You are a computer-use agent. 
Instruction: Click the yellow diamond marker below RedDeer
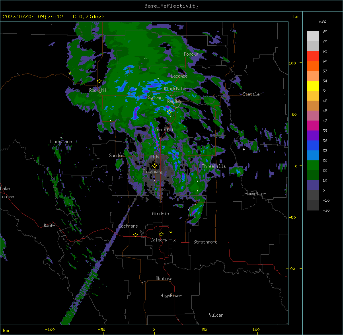(x=170, y=112)
